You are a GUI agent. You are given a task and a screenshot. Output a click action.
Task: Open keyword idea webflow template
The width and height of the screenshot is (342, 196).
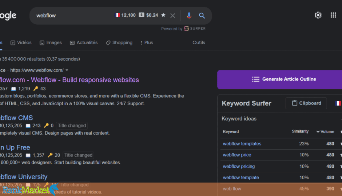tap(241, 177)
